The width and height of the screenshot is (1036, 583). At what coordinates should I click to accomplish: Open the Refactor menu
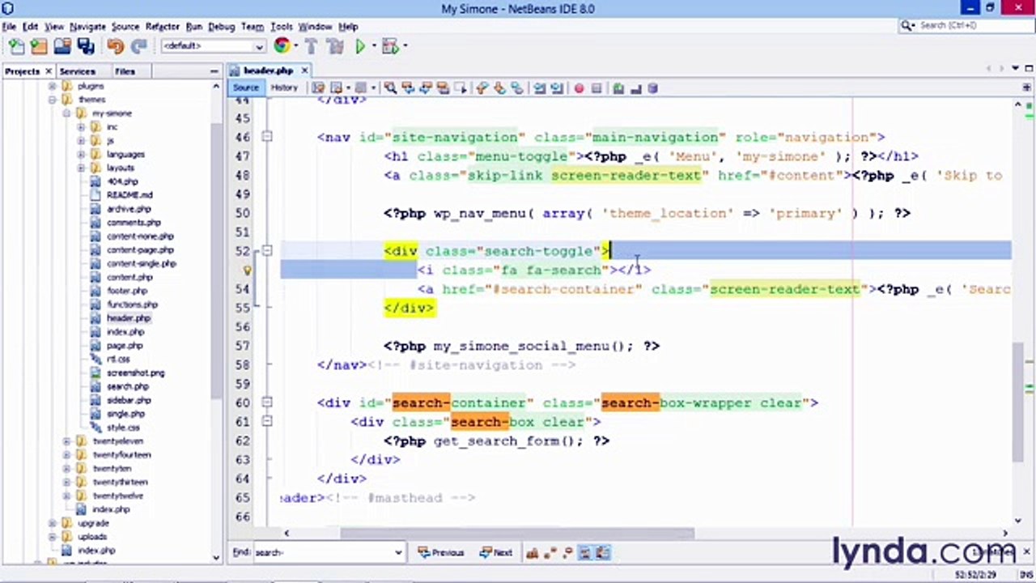point(162,26)
